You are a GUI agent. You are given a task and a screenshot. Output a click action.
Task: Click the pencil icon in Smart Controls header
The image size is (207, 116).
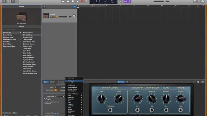tap(193, 82)
